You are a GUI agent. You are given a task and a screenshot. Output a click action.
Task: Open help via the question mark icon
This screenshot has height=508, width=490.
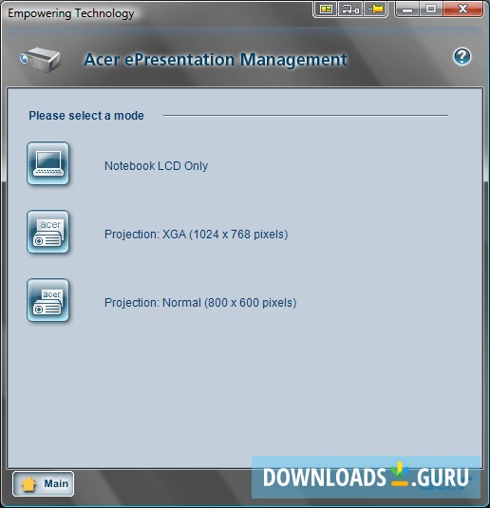462,57
